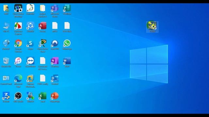Select the OneNote shortcut icon
The width and height of the screenshot is (209, 117).
coord(55,61)
